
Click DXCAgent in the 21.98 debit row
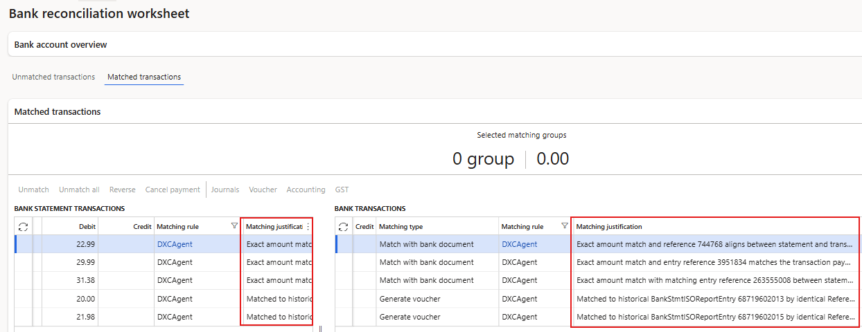point(175,317)
